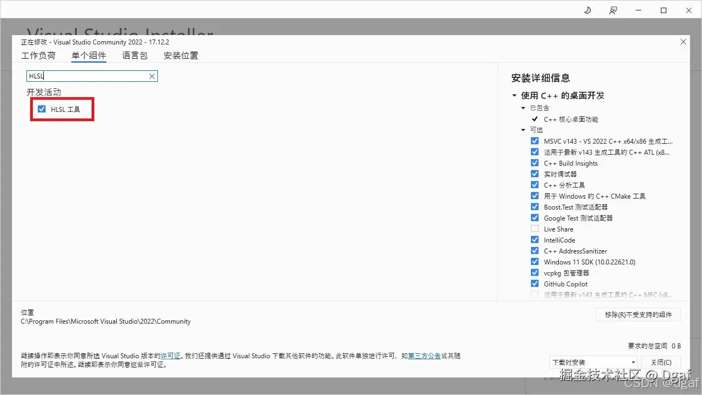Disable the IntelliCode component
This screenshot has height=395, width=702.
tap(535, 240)
